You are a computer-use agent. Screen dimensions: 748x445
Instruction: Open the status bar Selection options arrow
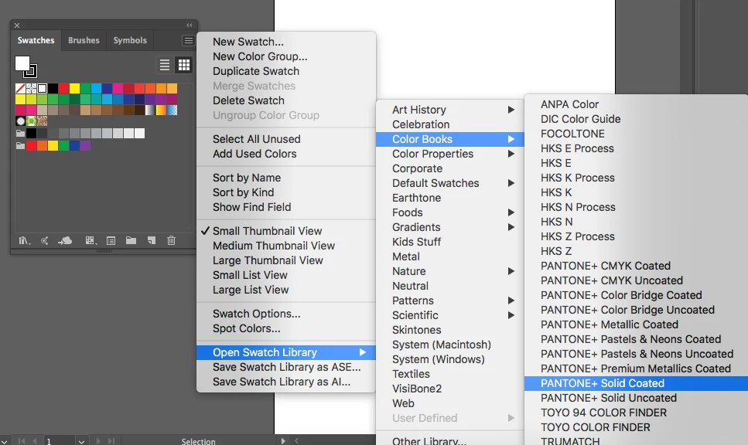(x=283, y=441)
